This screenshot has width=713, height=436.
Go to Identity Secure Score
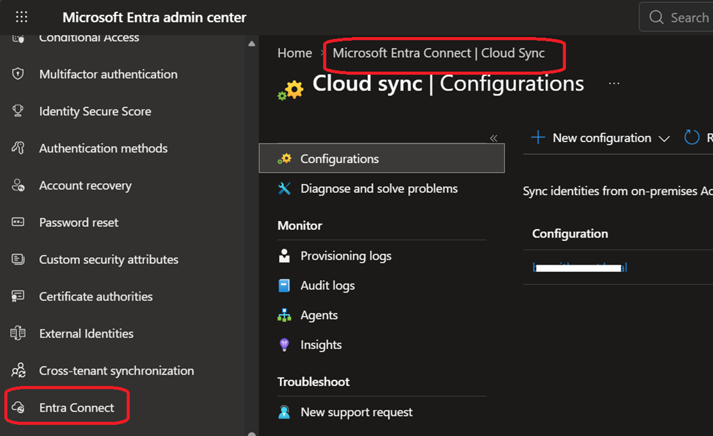tap(95, 111)
